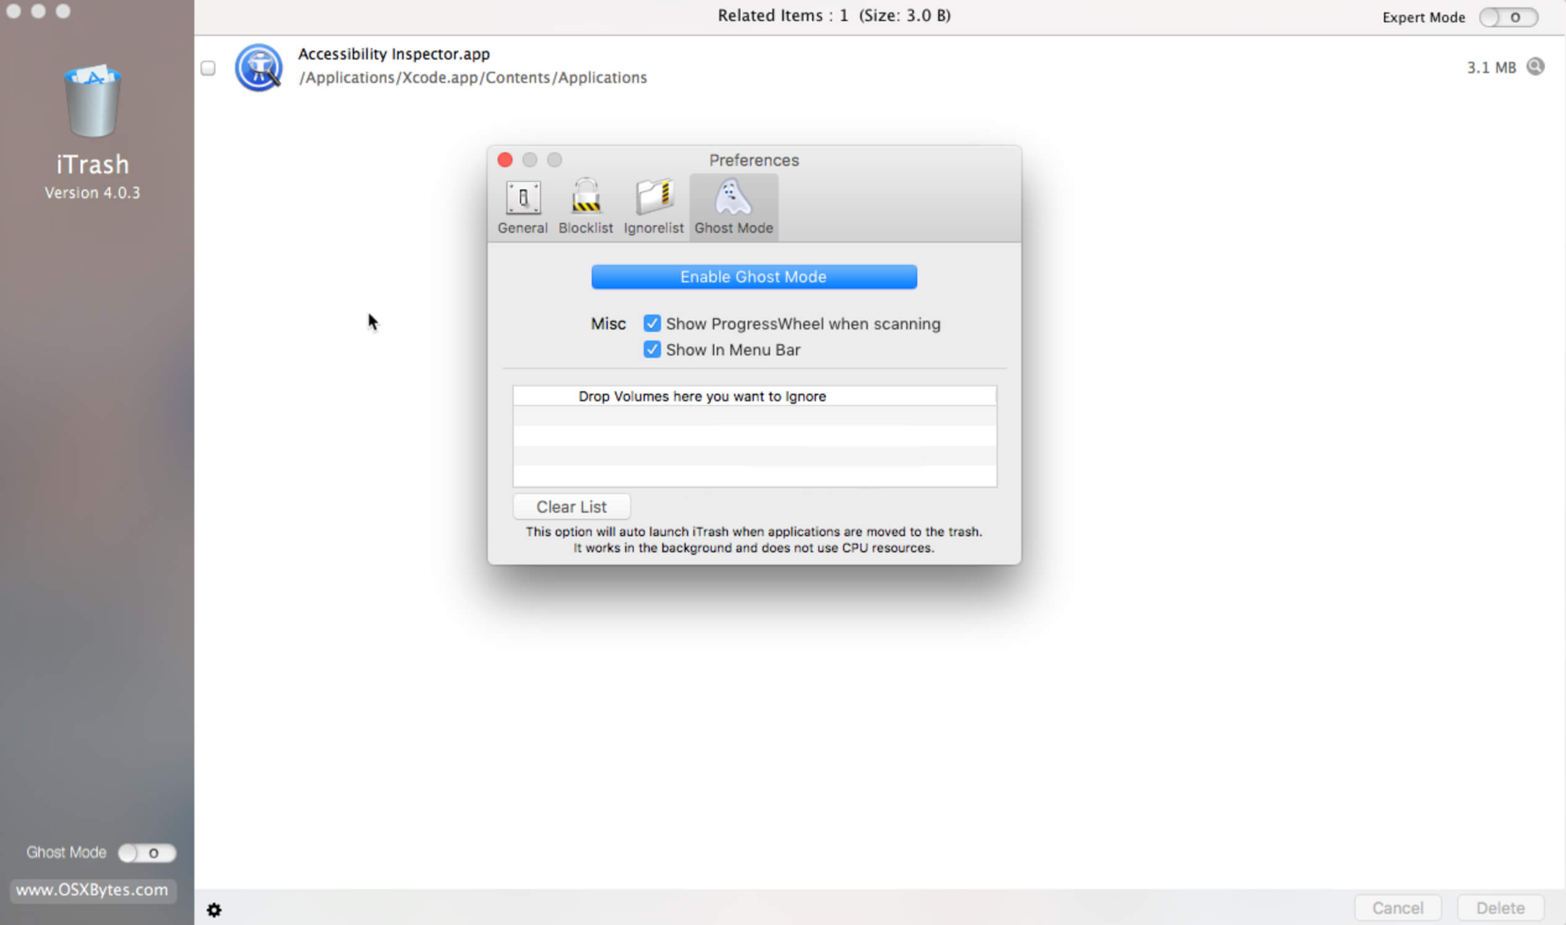Click the Clear List button
The width and height of the screenshot is (1566, 925).
(x=571, y=506)
